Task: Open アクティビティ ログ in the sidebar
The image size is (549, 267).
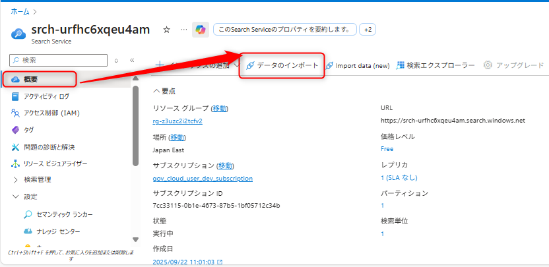Action: pyautogui.click(x=47, y=96)
